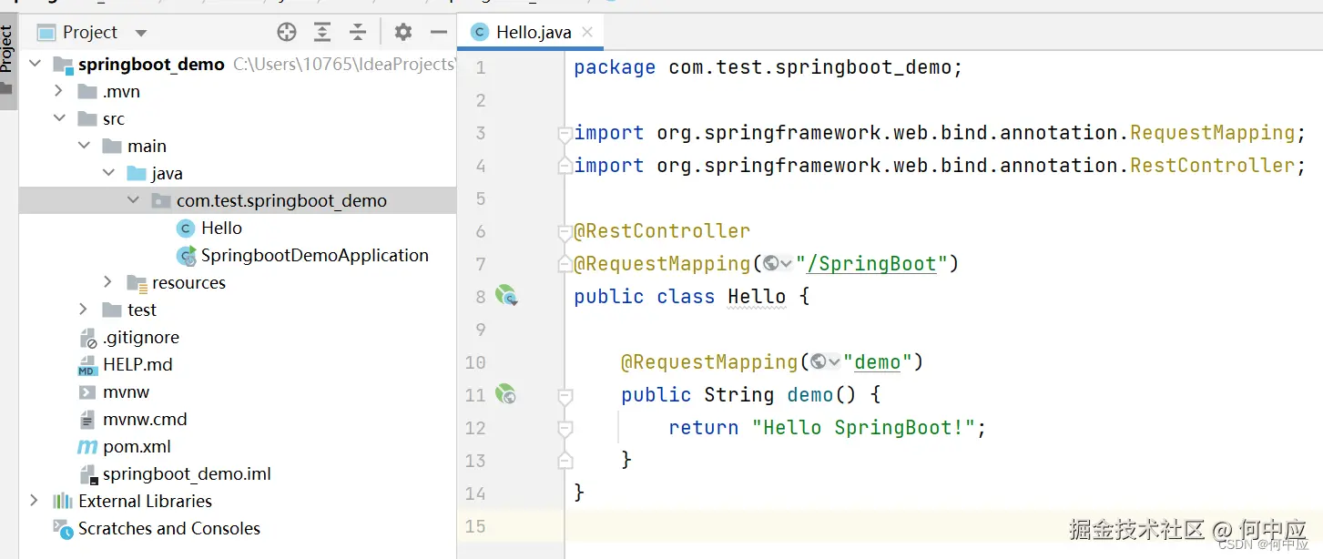Image resolution: width=1323 pixels, height=559 pixels.
Task: Switch to the Hello.java editor tab
Action: coord(533,33)
